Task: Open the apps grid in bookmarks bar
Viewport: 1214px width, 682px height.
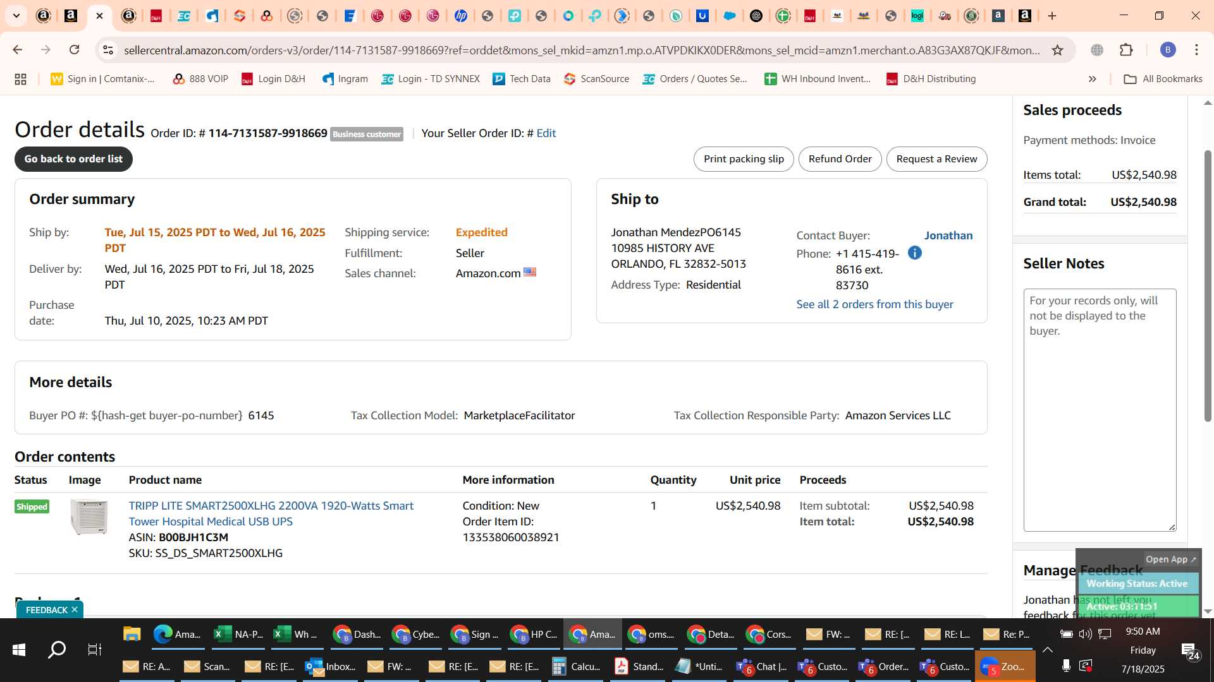Action: [x=20, y=79]
